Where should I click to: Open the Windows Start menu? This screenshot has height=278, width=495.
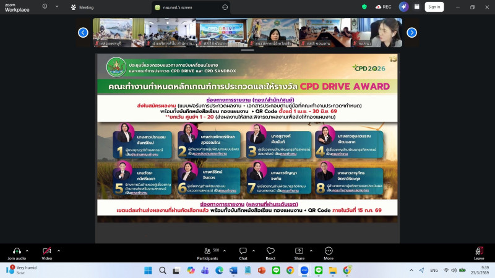tap(148, 270)
